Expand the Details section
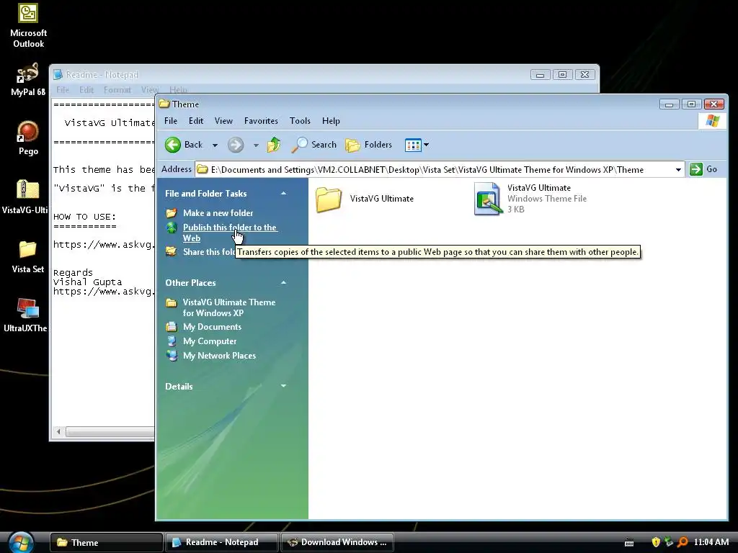738x553 pixels. coord(283,386)
